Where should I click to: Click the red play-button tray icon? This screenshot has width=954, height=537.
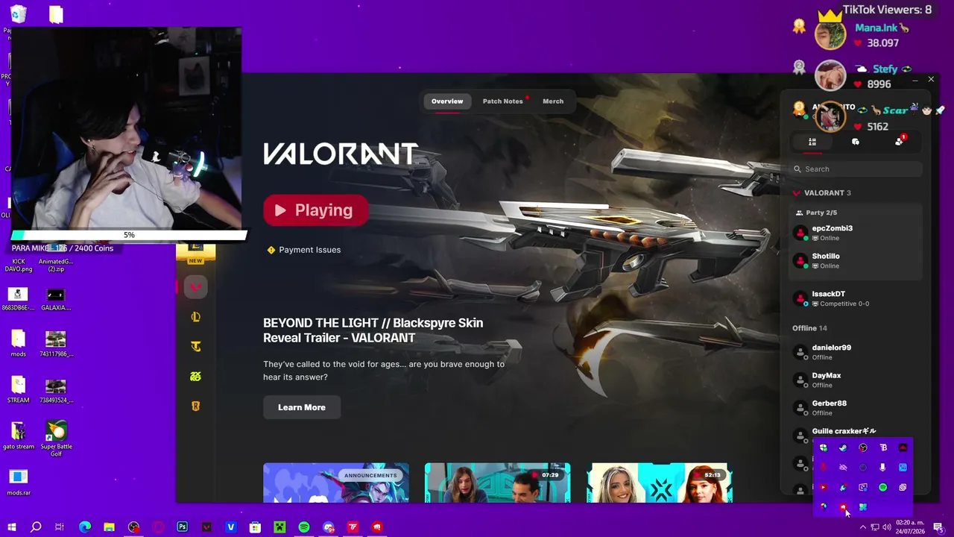[823, 487]
